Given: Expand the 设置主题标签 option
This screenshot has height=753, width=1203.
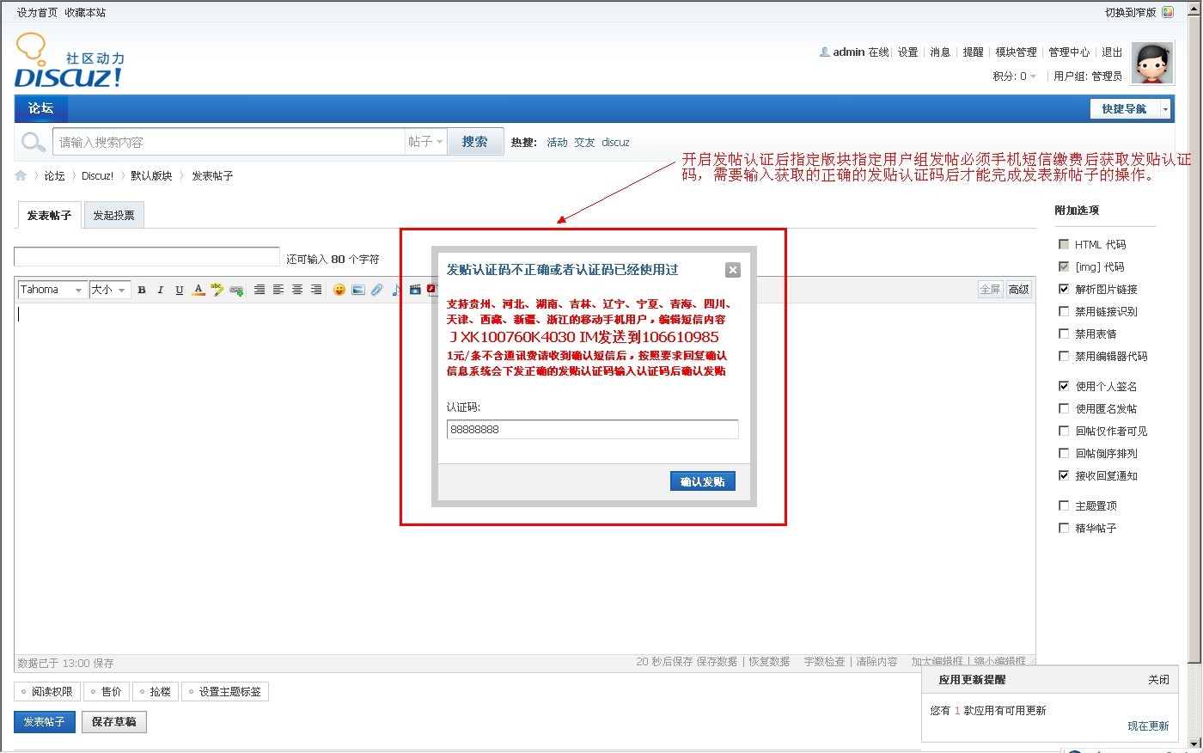Looking at the screenshot, I should point(225,691).
